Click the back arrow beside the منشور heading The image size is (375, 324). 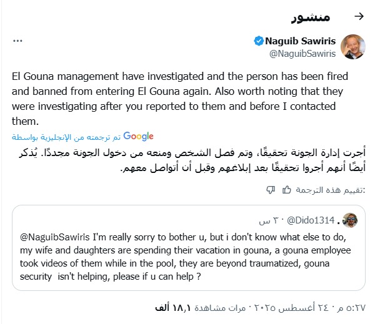click(x=359, y=16)
